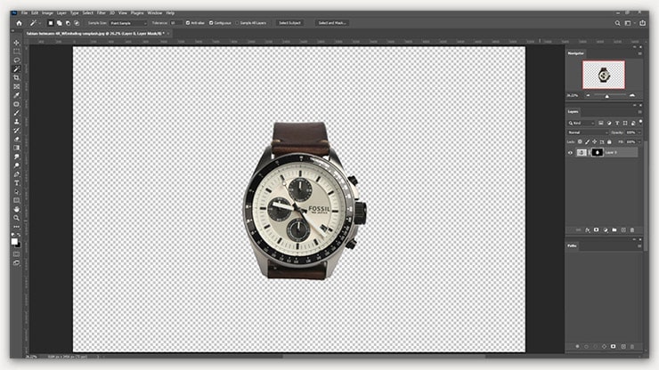
Task: Click the Add to Selection mode icon
Action: coord(60,23)
